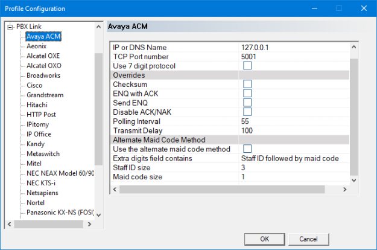377x250 pixels.
Task: Toggle the Checksum override checkbox
Action: point(247,85)
